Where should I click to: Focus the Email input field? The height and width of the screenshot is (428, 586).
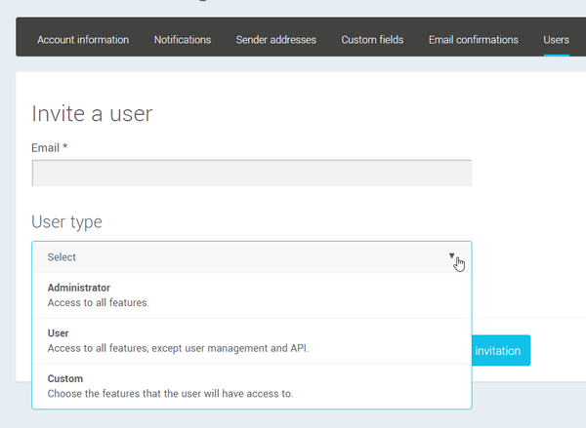coord(251,174)
